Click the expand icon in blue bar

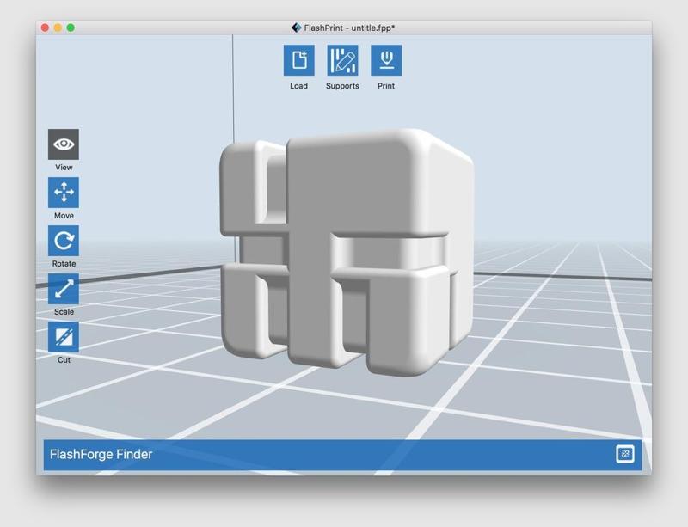pyautogui.click(x=625, y=454)
